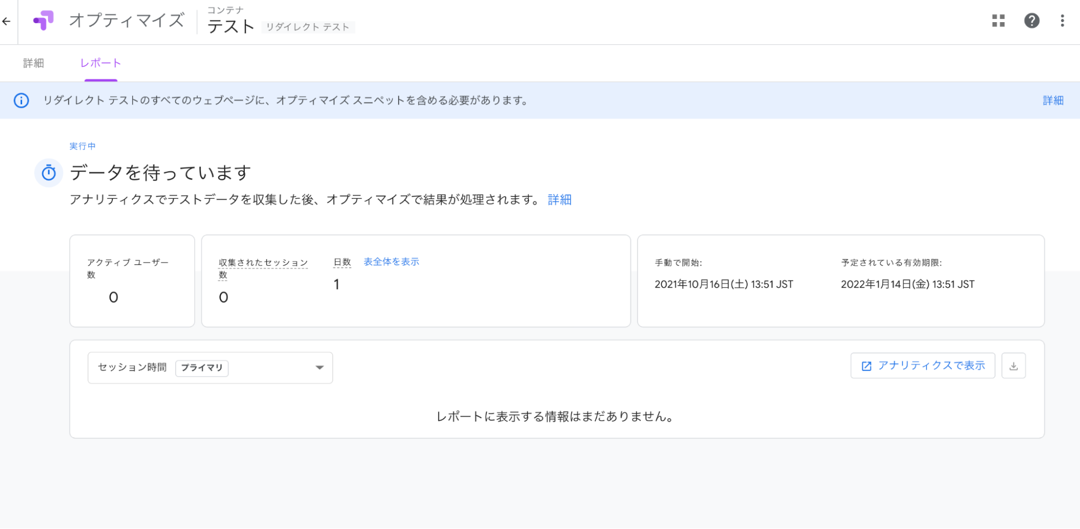Click the オプティマイズ product title
Screen dimensions: 1080x529
(x=127, y=21)
